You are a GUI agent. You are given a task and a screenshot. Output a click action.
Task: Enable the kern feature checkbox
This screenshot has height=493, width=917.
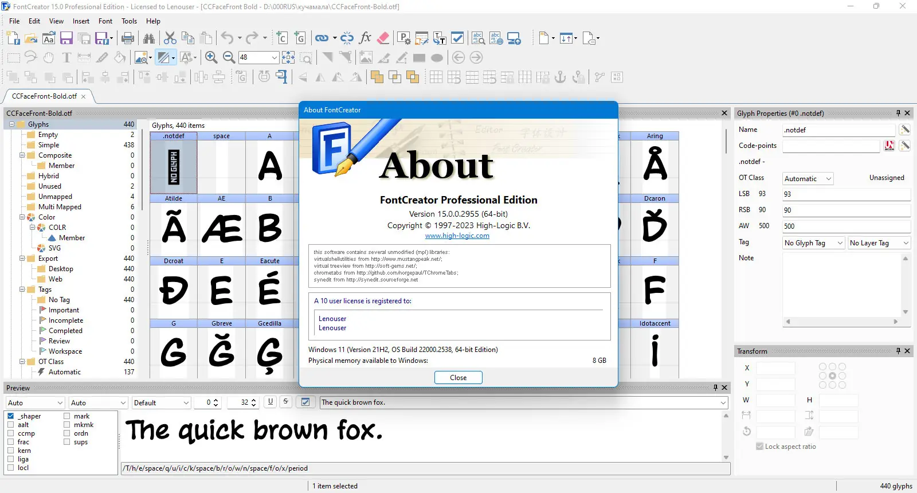coord(11,451)
